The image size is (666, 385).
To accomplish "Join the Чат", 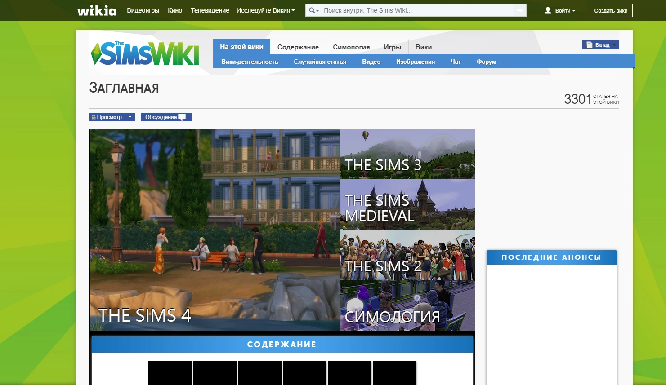I will click(x=456, y=62).
